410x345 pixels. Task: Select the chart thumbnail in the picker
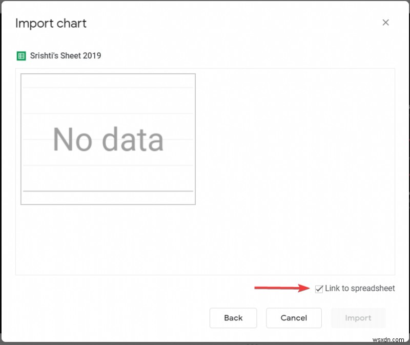tap(108, 138)
